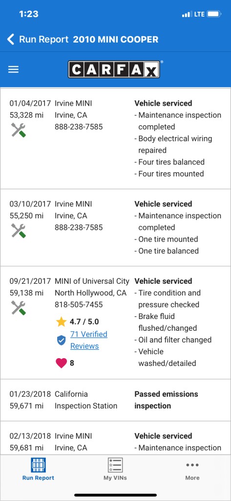This screenshot has height=501, width=231.
Task: Tap the 4.7 / 5.0 rating text
Action: (84, 322)
